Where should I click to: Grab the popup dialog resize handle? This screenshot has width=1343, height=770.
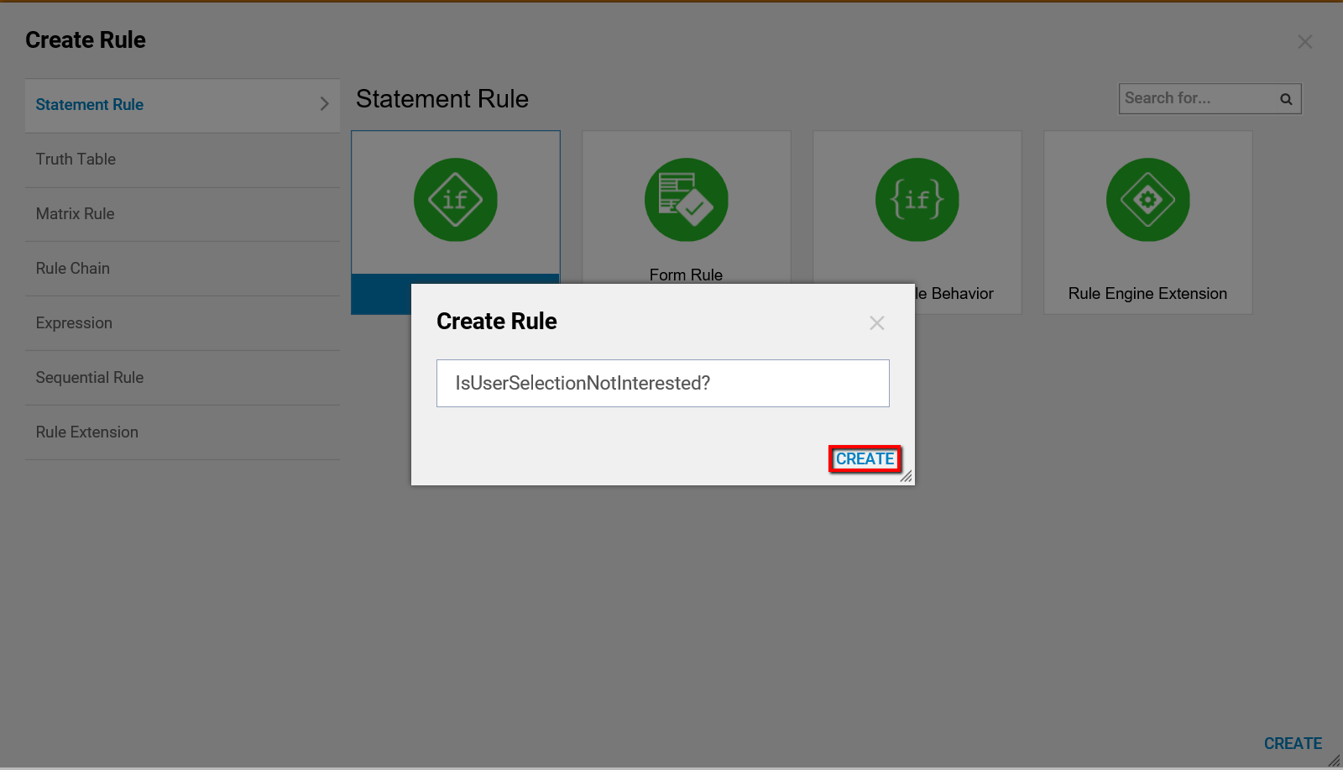907,476
